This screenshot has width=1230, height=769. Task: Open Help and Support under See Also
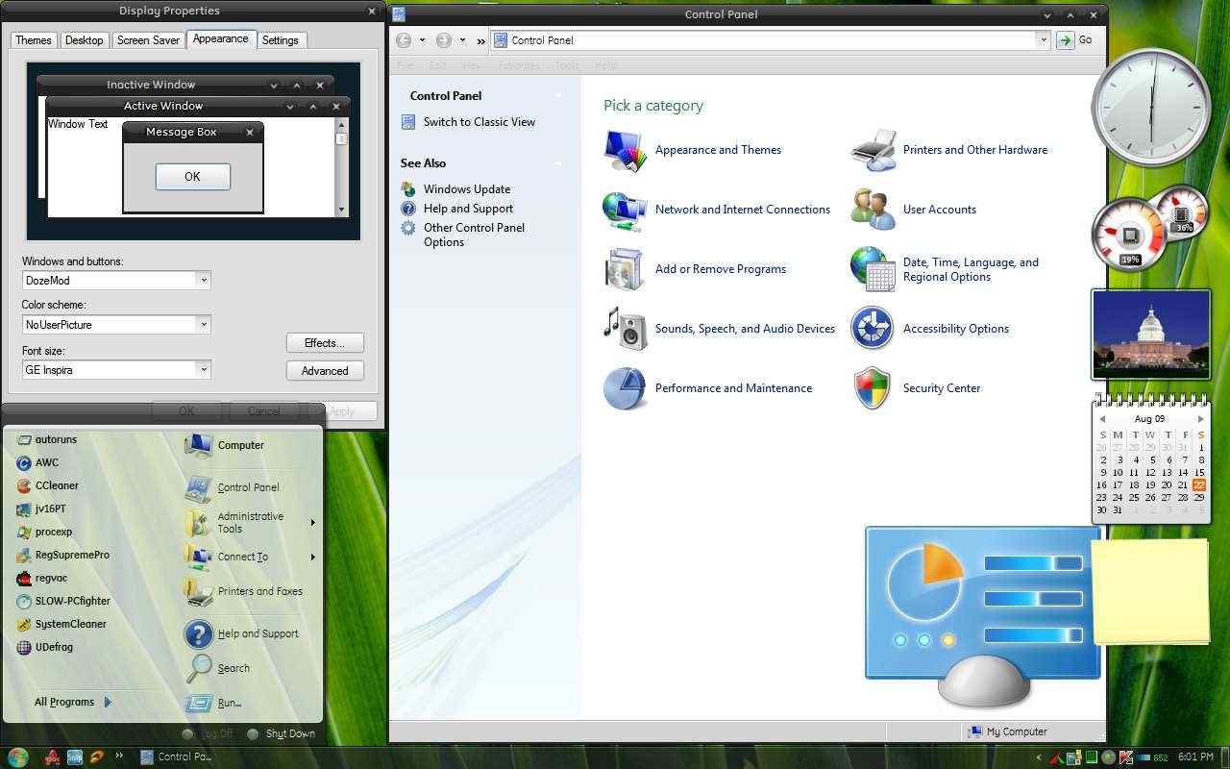tap(468, 209)
